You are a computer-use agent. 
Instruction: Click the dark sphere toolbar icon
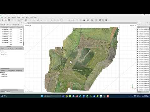coord(84,20)
